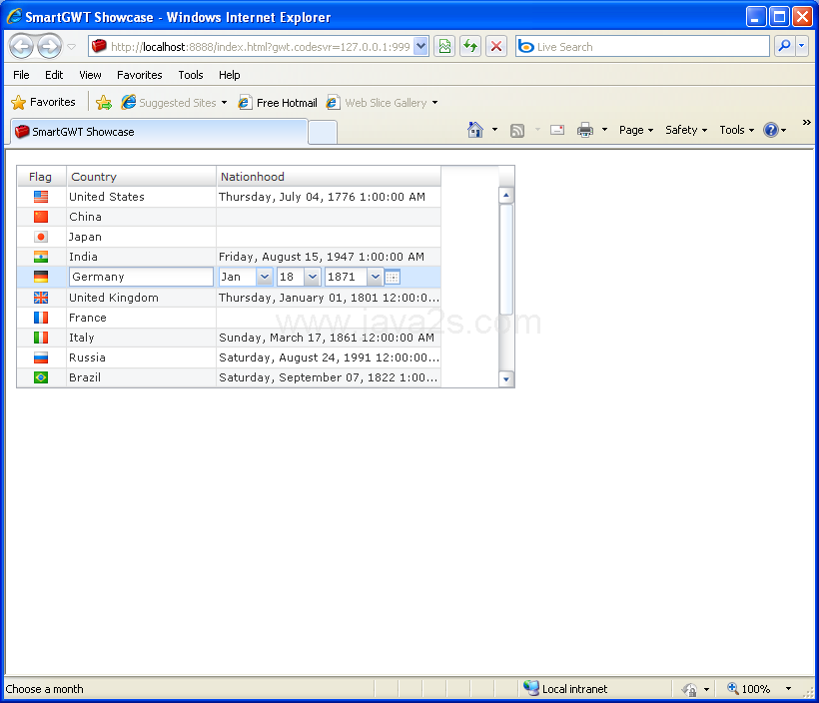Open the date picker calendar icon
The height and width of the screenshot is (703, 819).
click(x=393, y=277)
